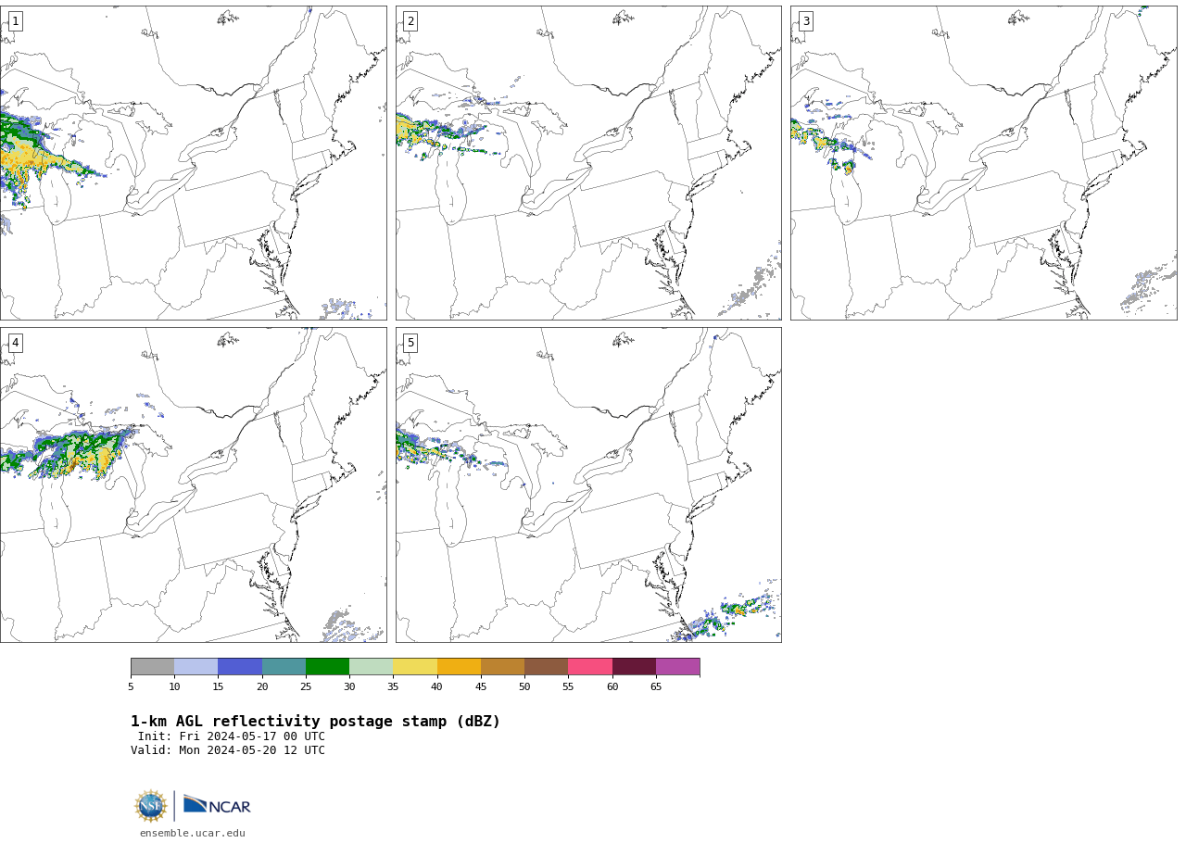Open ensemble member 5 reflectivity map
The height and width of the screenshot is (843, 1186).
pos(588,484)
